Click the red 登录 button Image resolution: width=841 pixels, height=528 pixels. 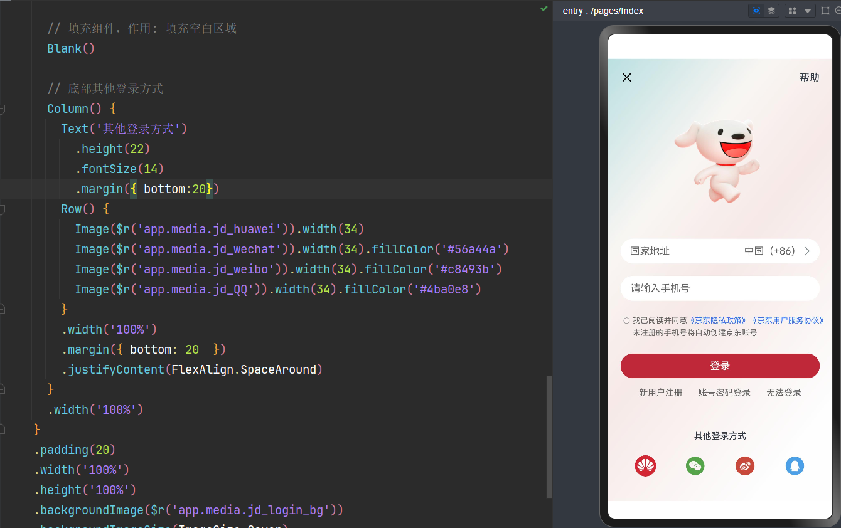tap(720, 366)
